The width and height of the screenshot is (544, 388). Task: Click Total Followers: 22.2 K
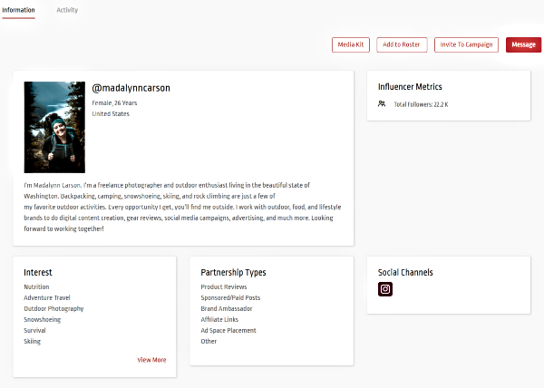pyautogui.click(x=421, y=104)
